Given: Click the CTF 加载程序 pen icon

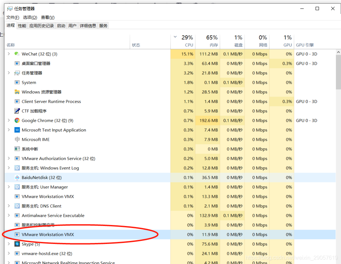Looking at the screenshot, I should pos(17,111).
